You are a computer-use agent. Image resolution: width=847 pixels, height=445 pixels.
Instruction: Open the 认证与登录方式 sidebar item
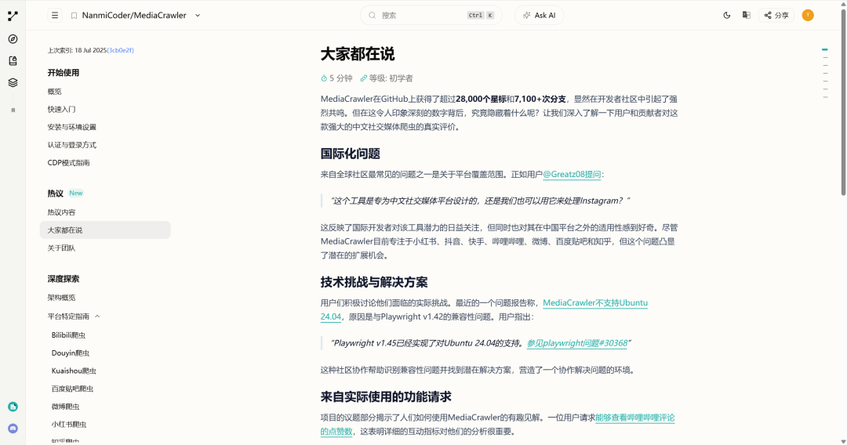72,145
